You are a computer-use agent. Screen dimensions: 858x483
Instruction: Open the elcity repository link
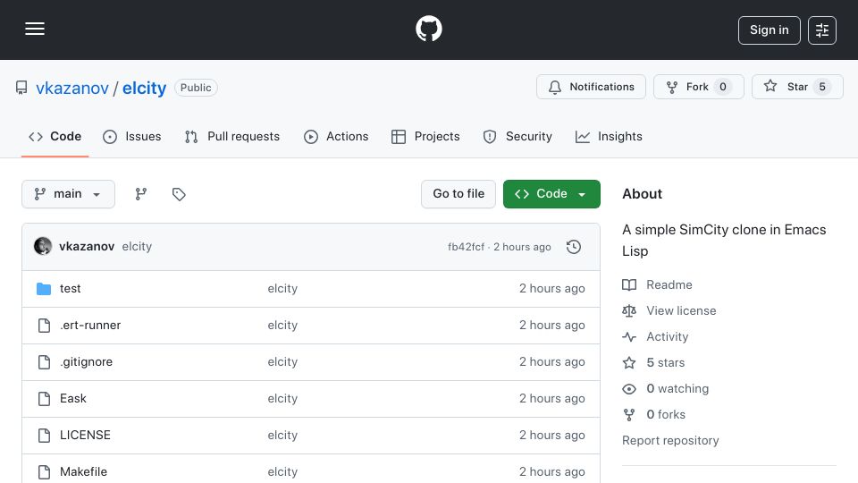pos(144,89)
